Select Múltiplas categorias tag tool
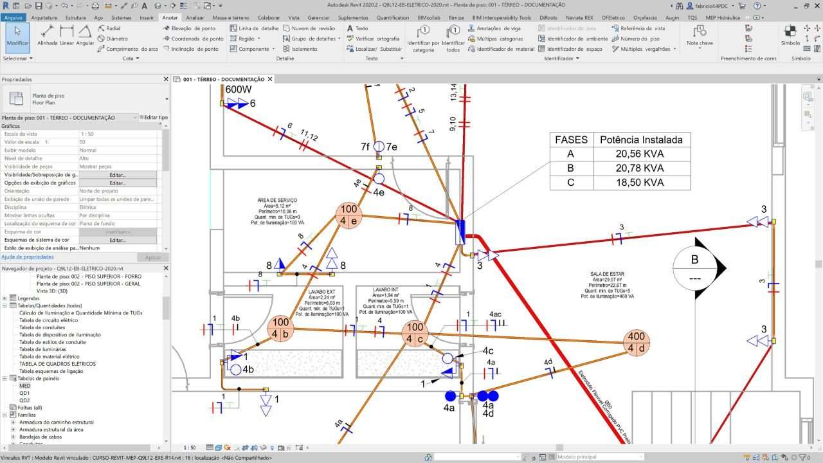 click(495, 39)
